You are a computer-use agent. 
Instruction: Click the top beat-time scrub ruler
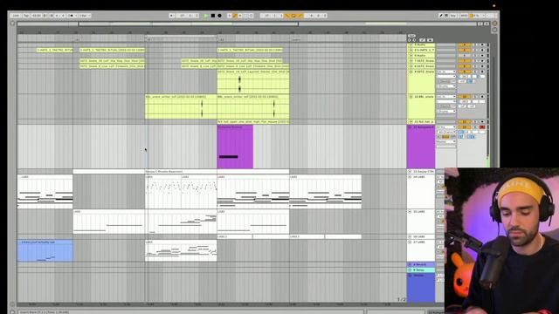click(211, 31)
